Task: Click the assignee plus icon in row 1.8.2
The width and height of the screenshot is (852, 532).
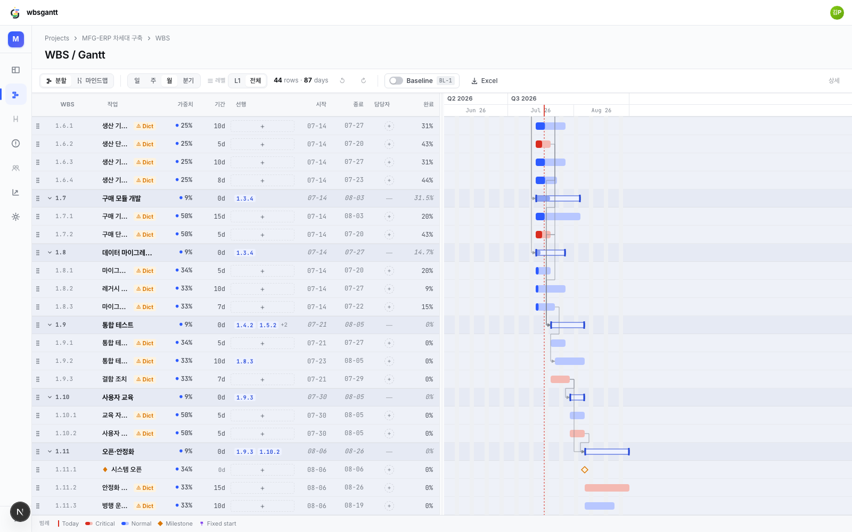Action: [389, 289]
